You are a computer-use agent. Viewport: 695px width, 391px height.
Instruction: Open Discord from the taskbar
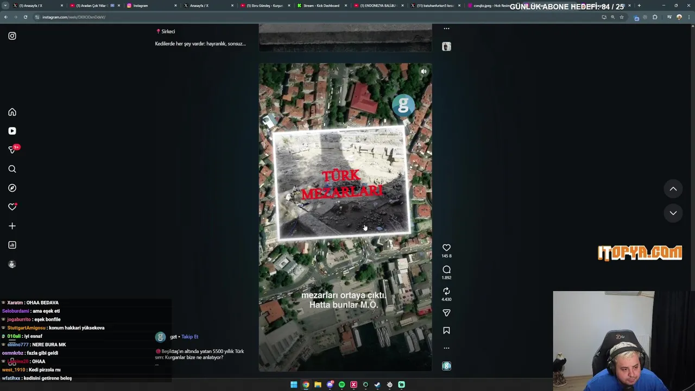330,384
